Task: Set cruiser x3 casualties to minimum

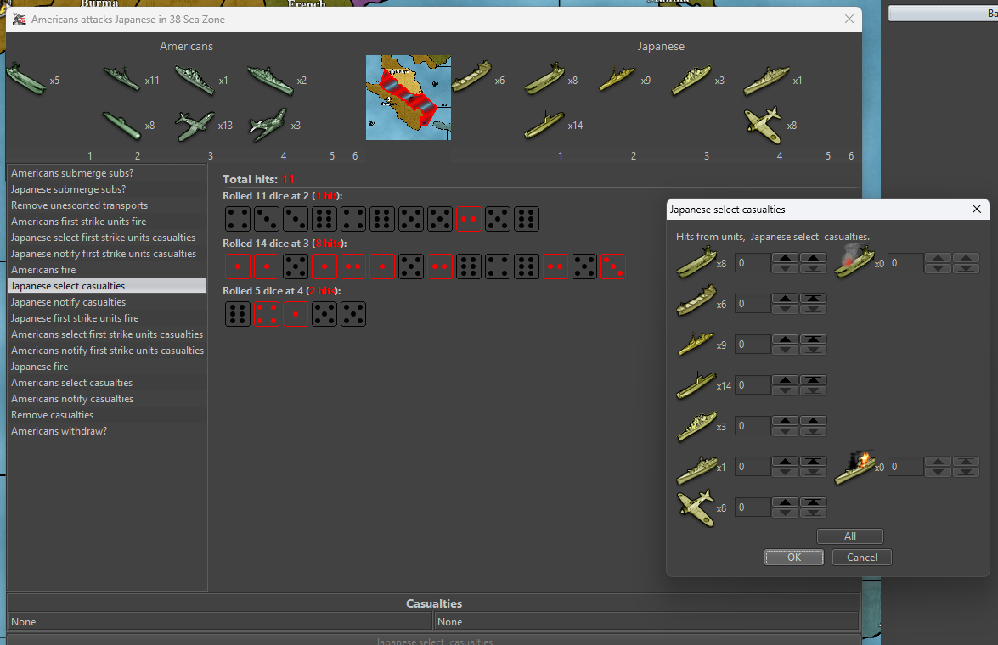Action: [x=814, y=431]
